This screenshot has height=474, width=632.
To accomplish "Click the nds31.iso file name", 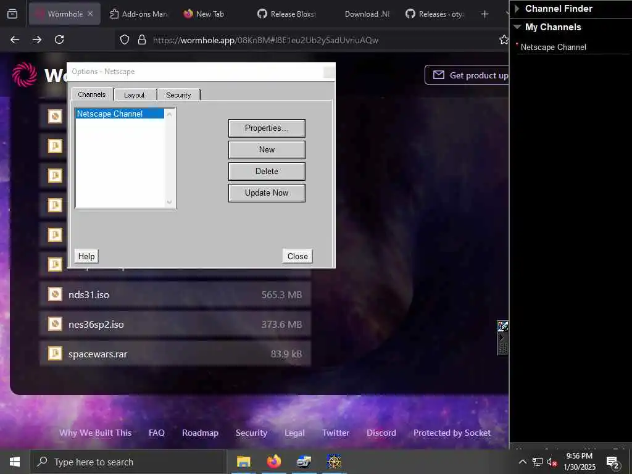I will [89, 294].
